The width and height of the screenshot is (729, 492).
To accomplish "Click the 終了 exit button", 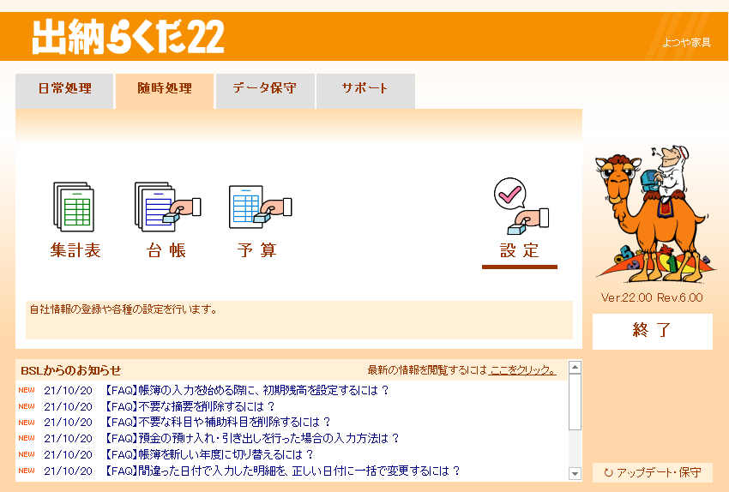I will (653, 331).
